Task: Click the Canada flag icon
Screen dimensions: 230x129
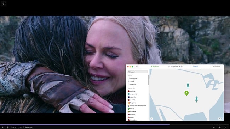Action: [x=129, y=115]
